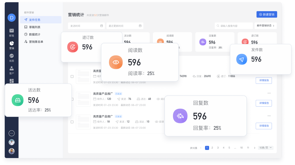This screenshot has width=295, height=165.
Task: Open the 邮箱 mailbox icon in sidebar
Action: click(11, 31)
